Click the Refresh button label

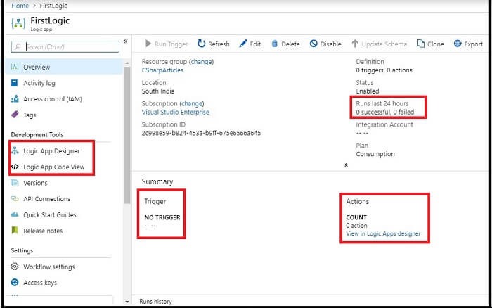click(x=219, y=44)
